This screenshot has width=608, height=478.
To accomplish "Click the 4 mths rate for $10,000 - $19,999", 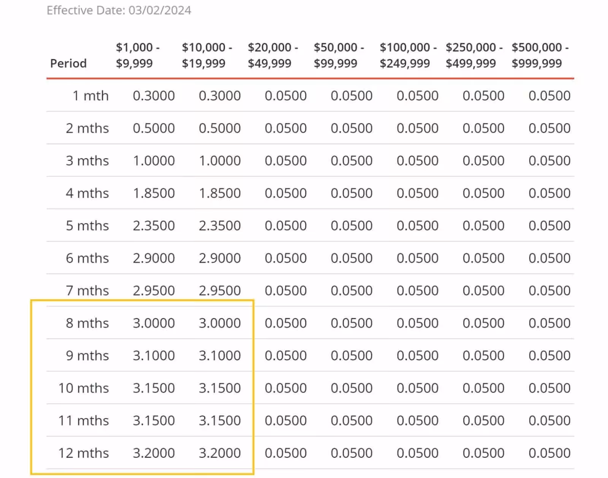I will click(220, 193).
